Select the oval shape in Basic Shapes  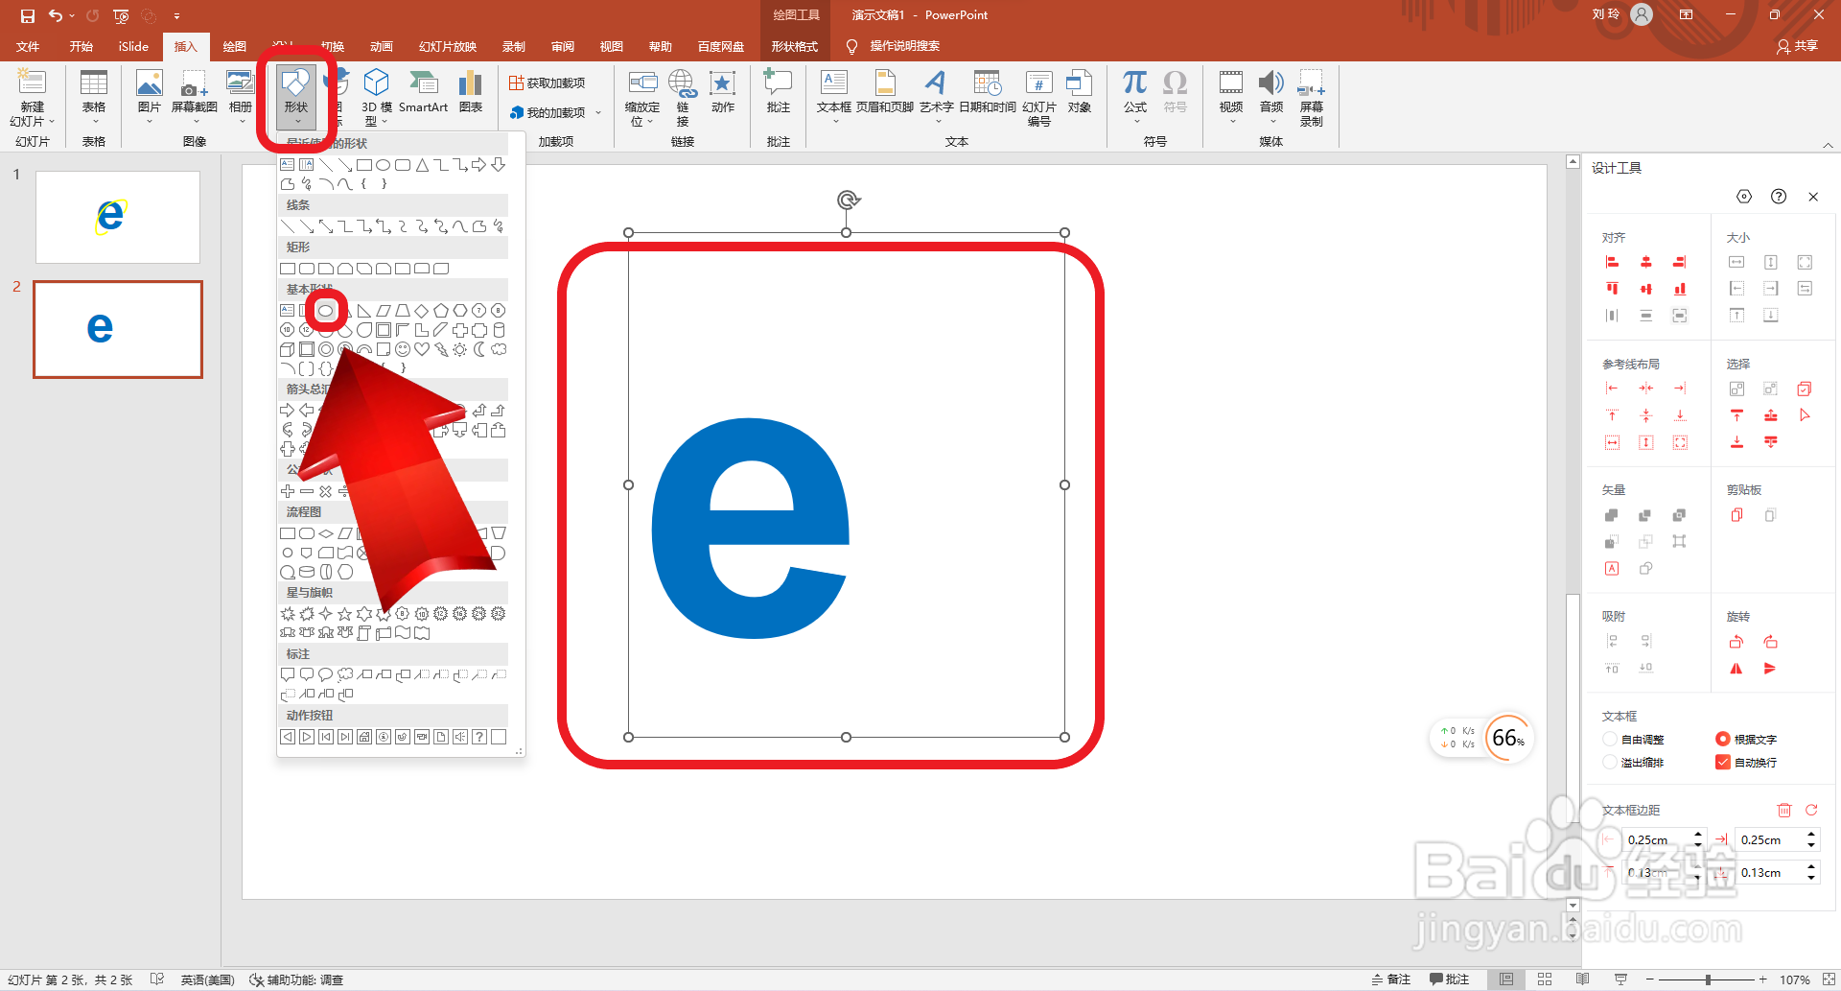click(326, 311)
